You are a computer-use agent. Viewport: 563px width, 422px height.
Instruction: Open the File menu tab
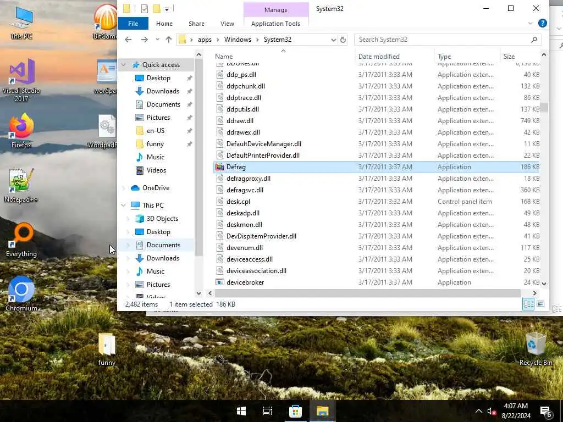point(133,23)
